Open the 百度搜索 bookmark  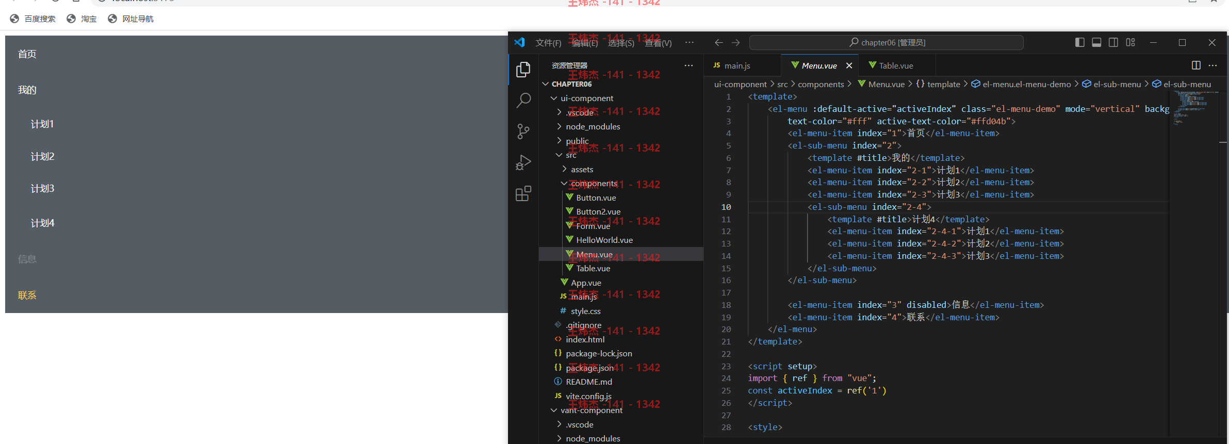(33, 19)
